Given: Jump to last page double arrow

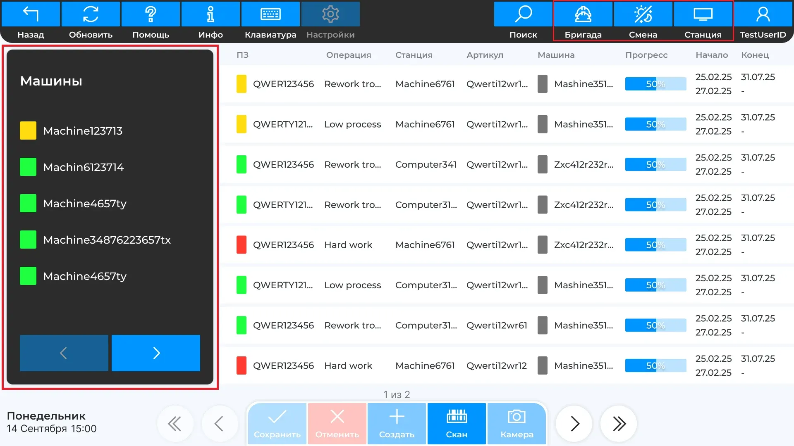Looking at the screenshot, I should (x=619, y=424).
